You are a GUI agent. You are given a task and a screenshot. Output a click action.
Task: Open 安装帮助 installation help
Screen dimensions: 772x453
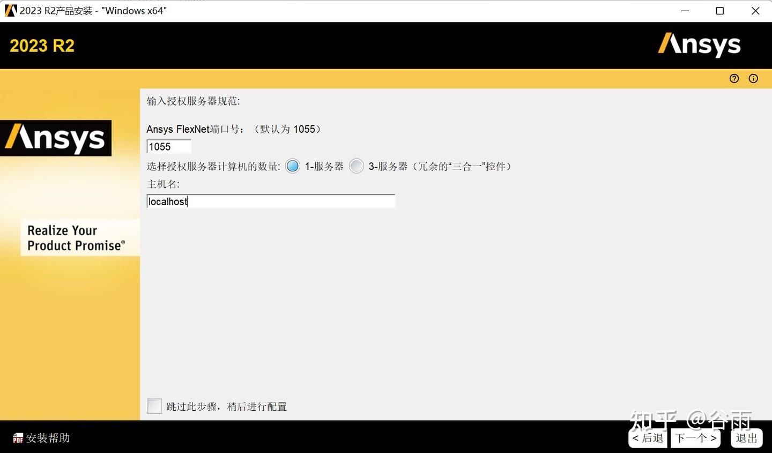tap(47, 438)
